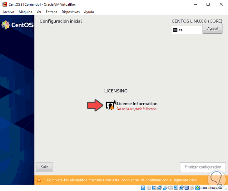Open the Ayuda menu
The image size is (228, 191).
pyautogui.click(x=89, y=12)
